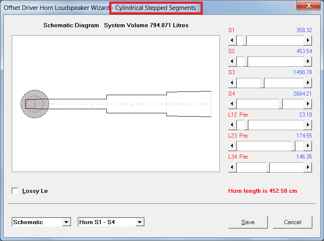The height and width of the screenshot is (241, 324).
Task: Click the S4 slider thumb
Action: coord(281,103)
